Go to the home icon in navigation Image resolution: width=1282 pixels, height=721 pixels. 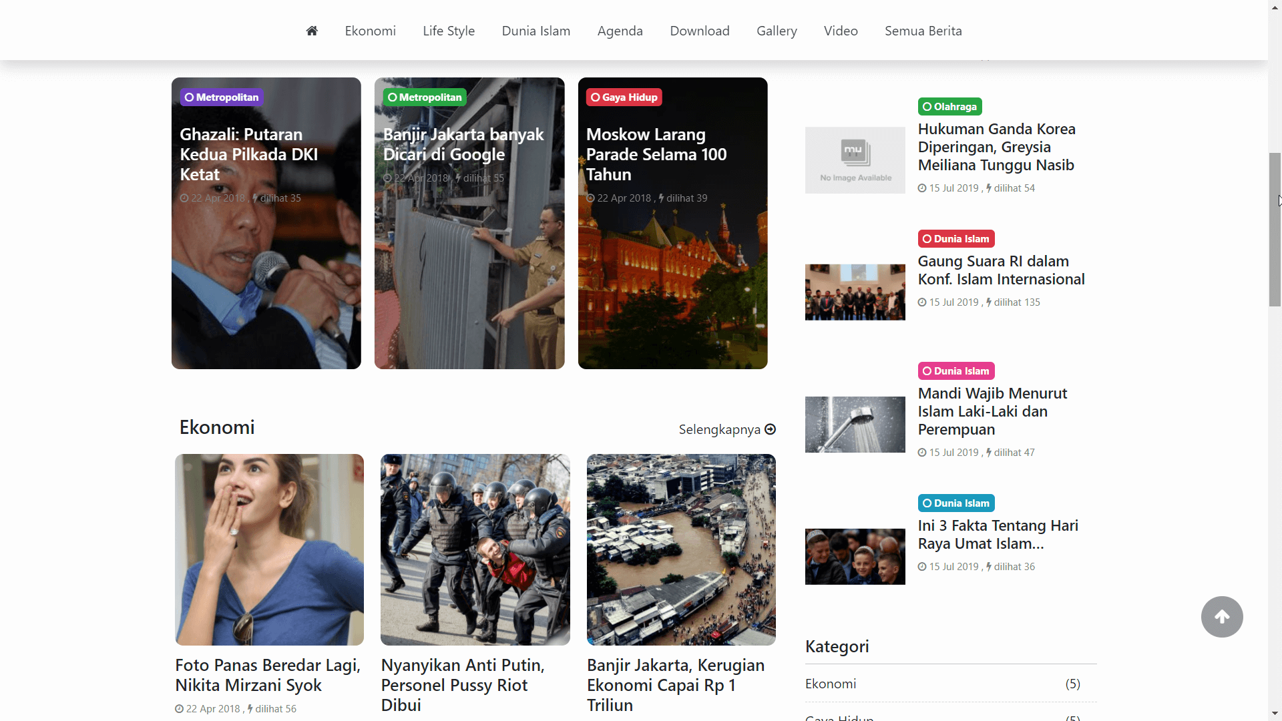[312, 31]
